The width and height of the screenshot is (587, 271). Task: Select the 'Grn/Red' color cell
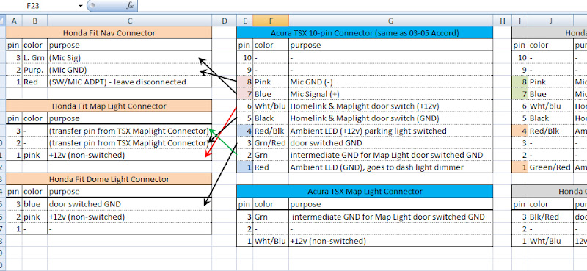coord(271,142)
